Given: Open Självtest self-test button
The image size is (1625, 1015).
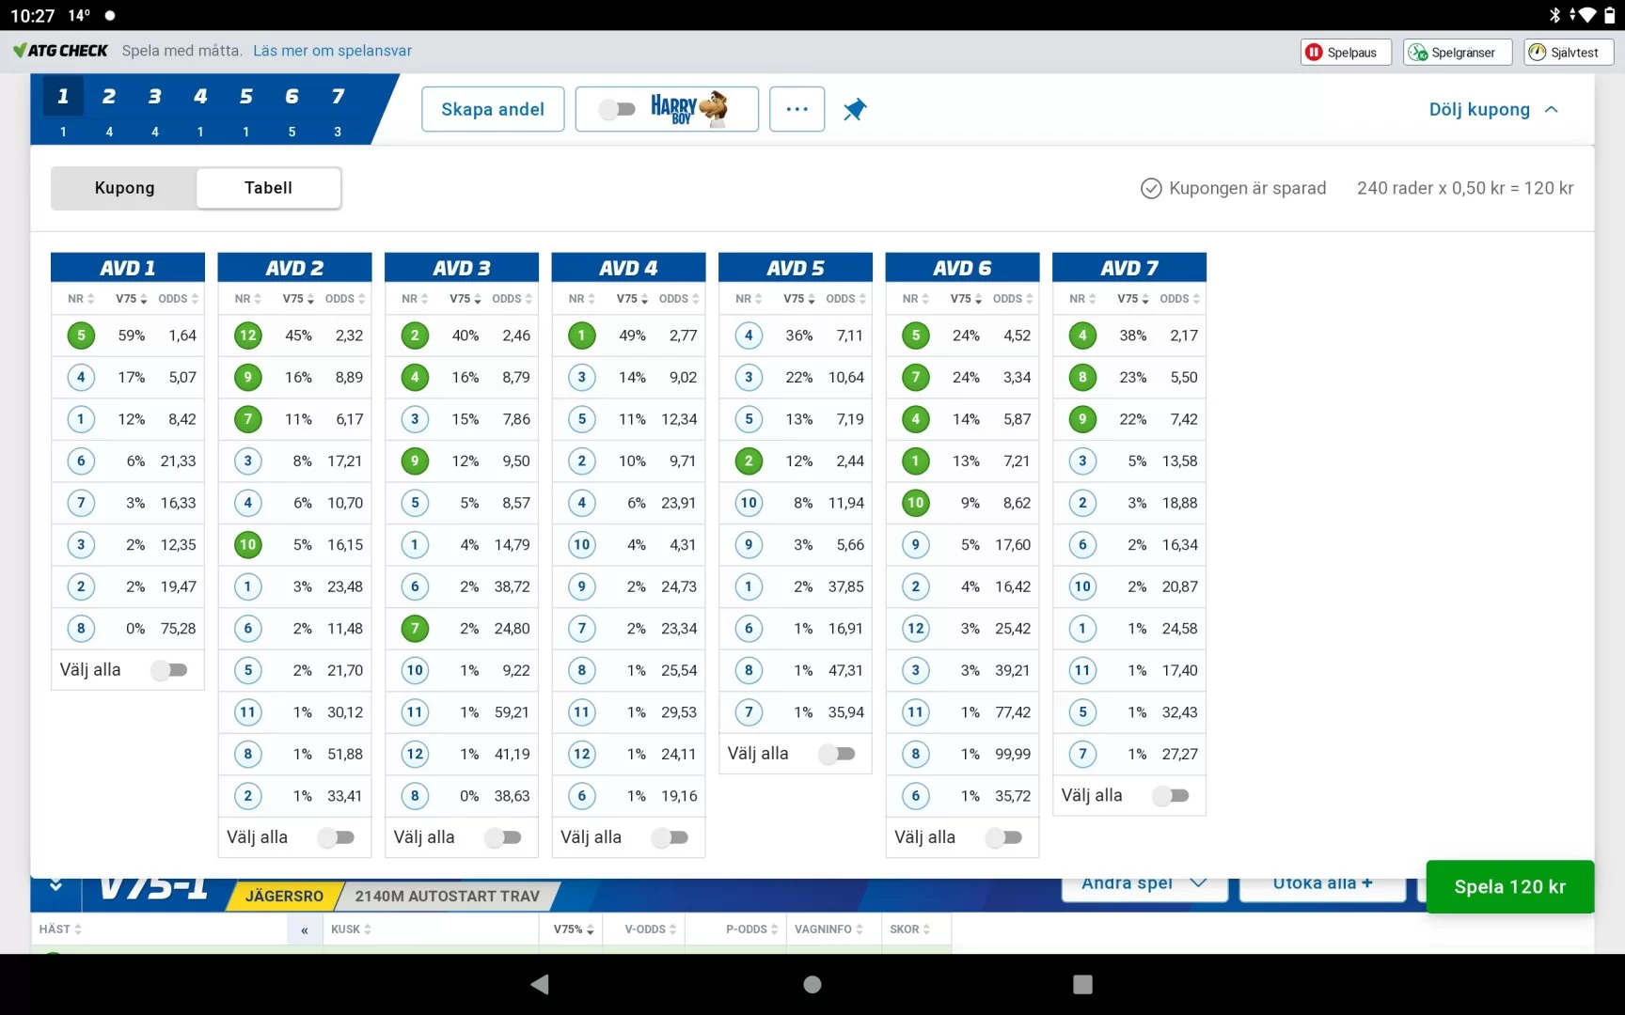Looking at the screenshot, I should 1569,53.
